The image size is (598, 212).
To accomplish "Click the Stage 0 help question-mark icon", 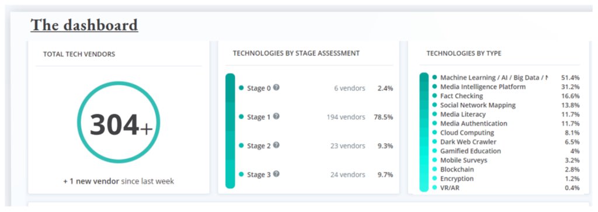I will coord(276,88).
